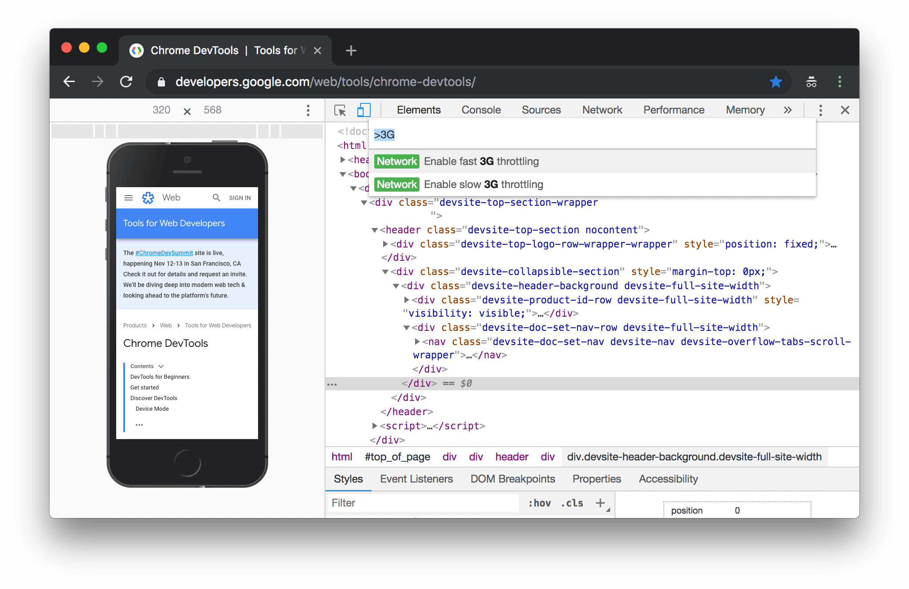Viewport: 909px width, 589px height.
Task: Select the Network tab in DevTools
Action: pyautogui.click(x=602, y=110)
